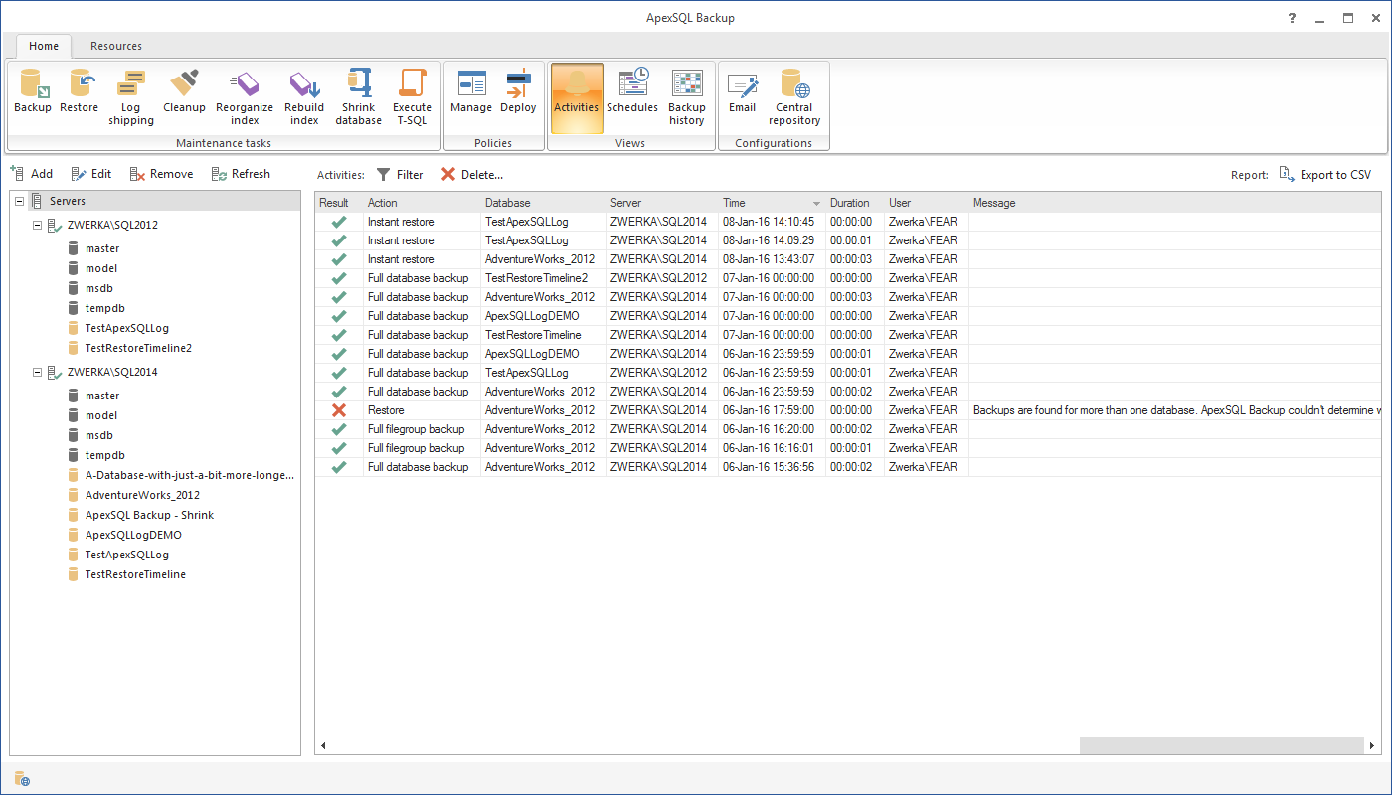Switch to the Resources ribbon tab
The image size is (1392, 795).
point(116,46)
